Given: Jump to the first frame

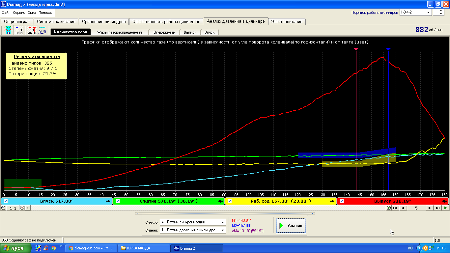Looking at the screenshot, I should 395,208.
